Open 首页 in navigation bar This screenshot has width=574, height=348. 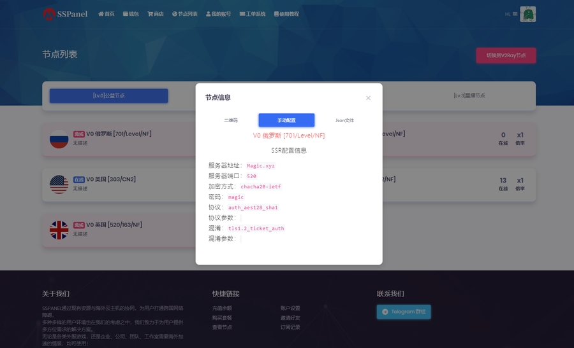pyautogui.click(x=107, y=14)
